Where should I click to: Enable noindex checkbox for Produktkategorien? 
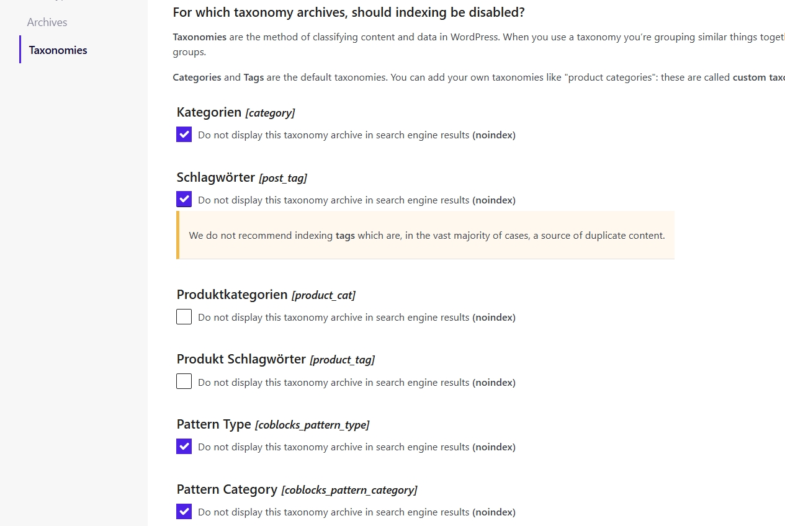(x=184, y=317)
